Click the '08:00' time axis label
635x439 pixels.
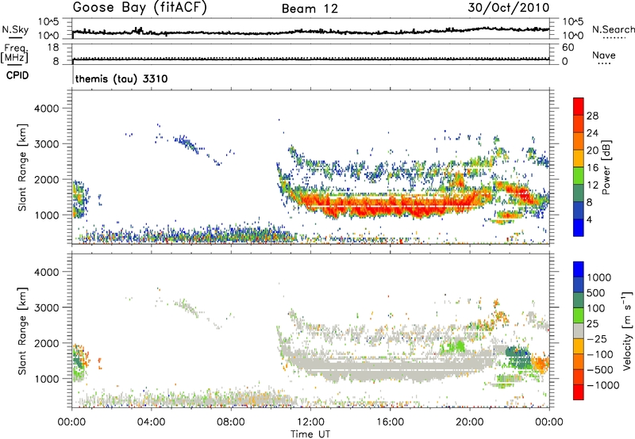coord(231,422)
